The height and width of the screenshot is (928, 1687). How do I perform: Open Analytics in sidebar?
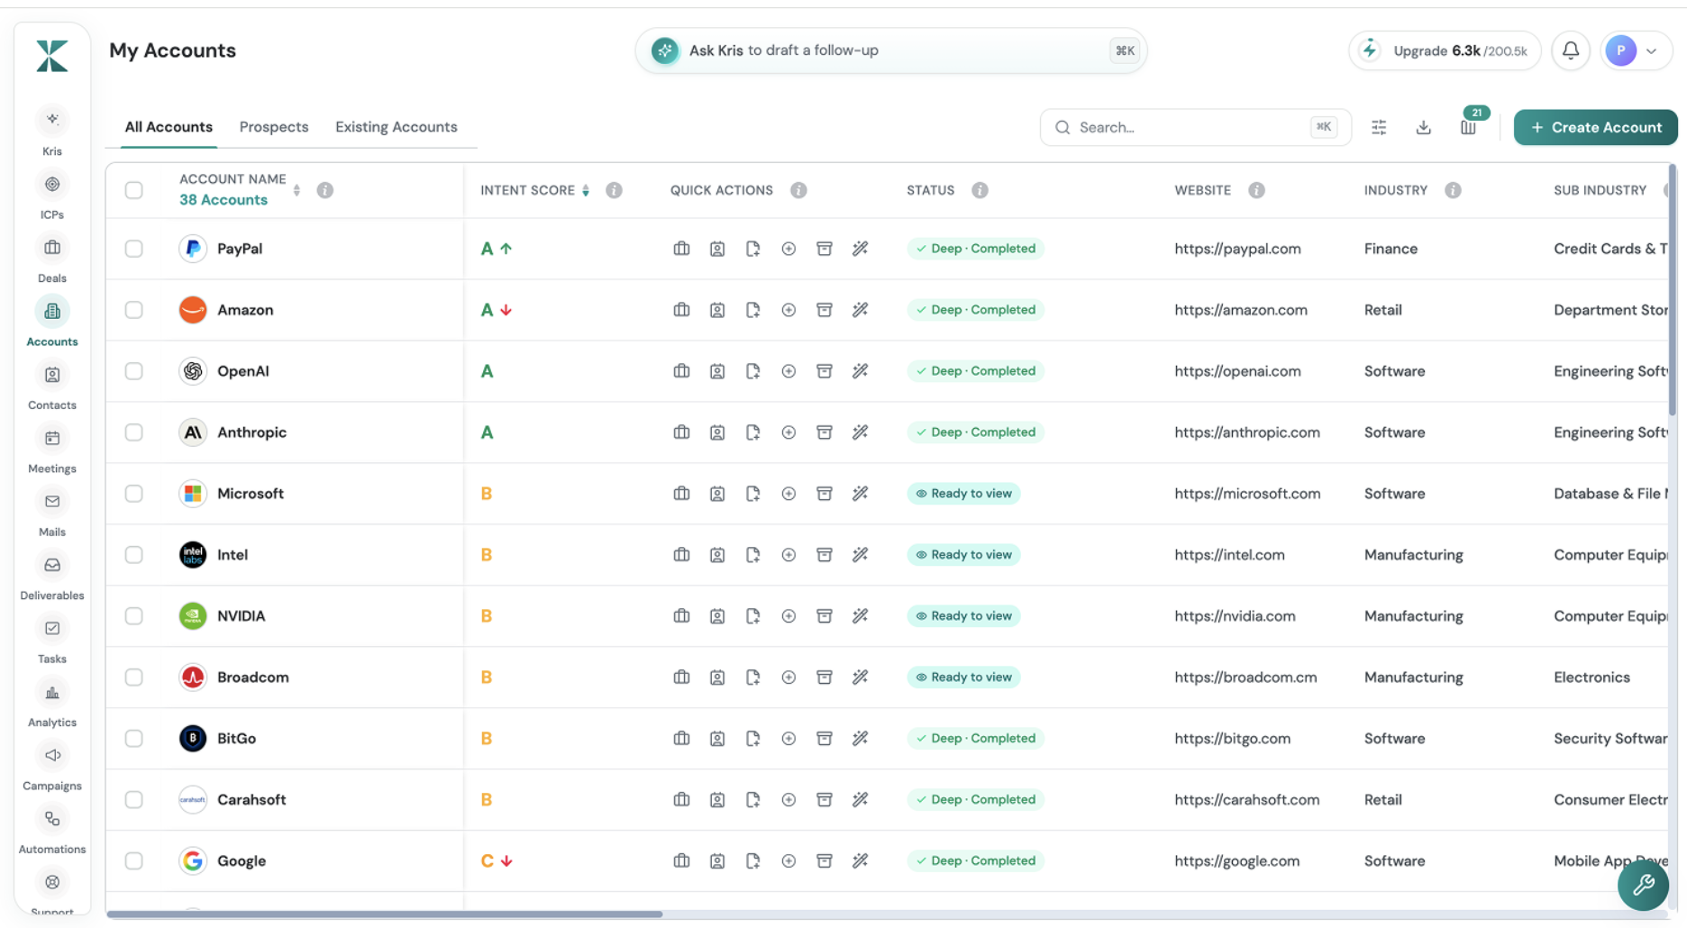click(x=52, y=703)
